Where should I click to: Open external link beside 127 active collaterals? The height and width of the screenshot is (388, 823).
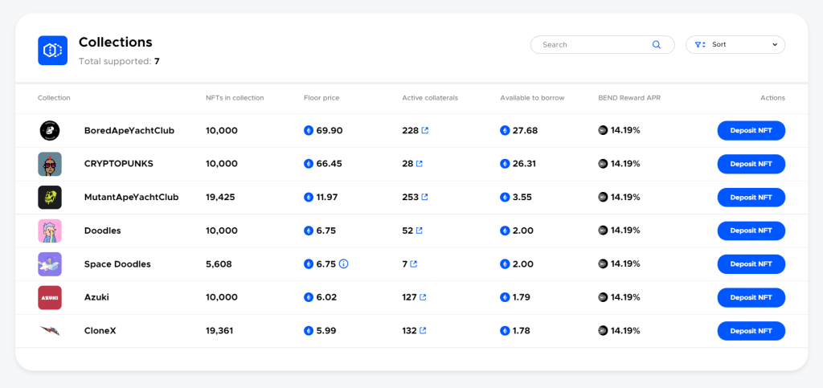pos(423,296)
